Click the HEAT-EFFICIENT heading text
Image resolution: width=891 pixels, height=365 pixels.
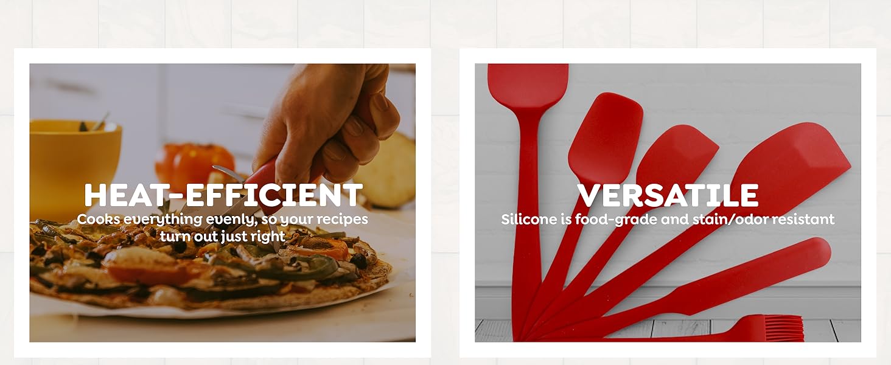pos(223,196)
